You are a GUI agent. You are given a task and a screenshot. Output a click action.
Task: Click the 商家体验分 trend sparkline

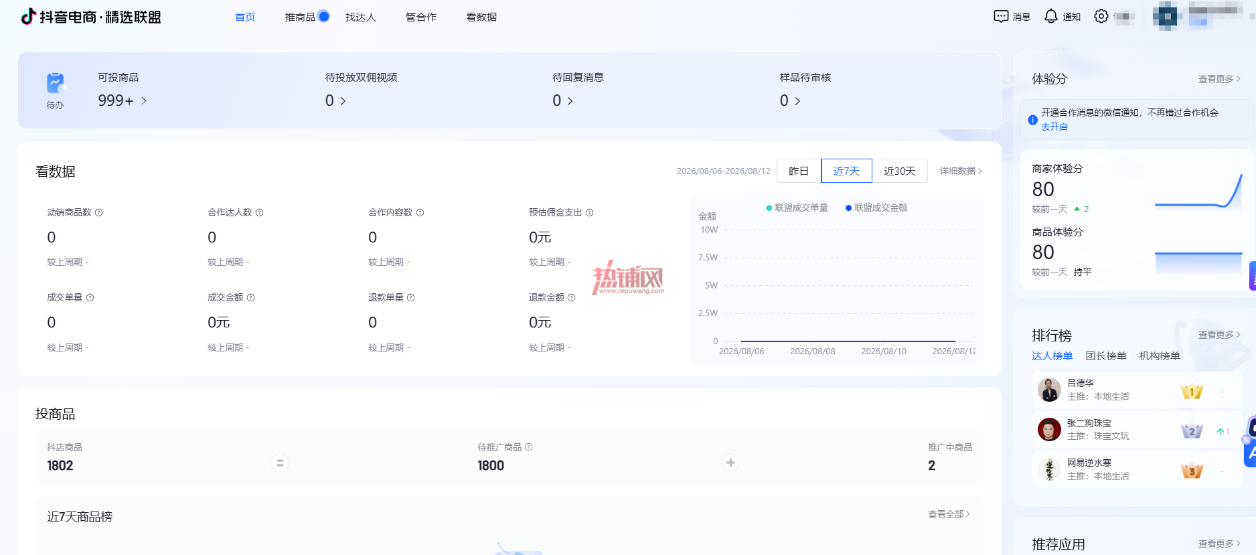(1198, 191)
